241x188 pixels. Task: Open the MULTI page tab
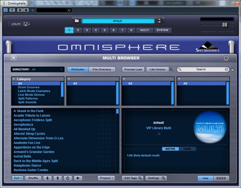coord(145,30)
